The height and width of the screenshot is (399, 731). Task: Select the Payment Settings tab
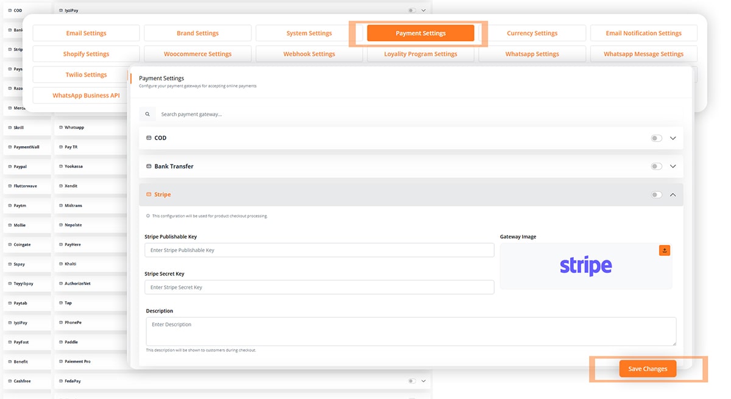click(x=420, y=33)
